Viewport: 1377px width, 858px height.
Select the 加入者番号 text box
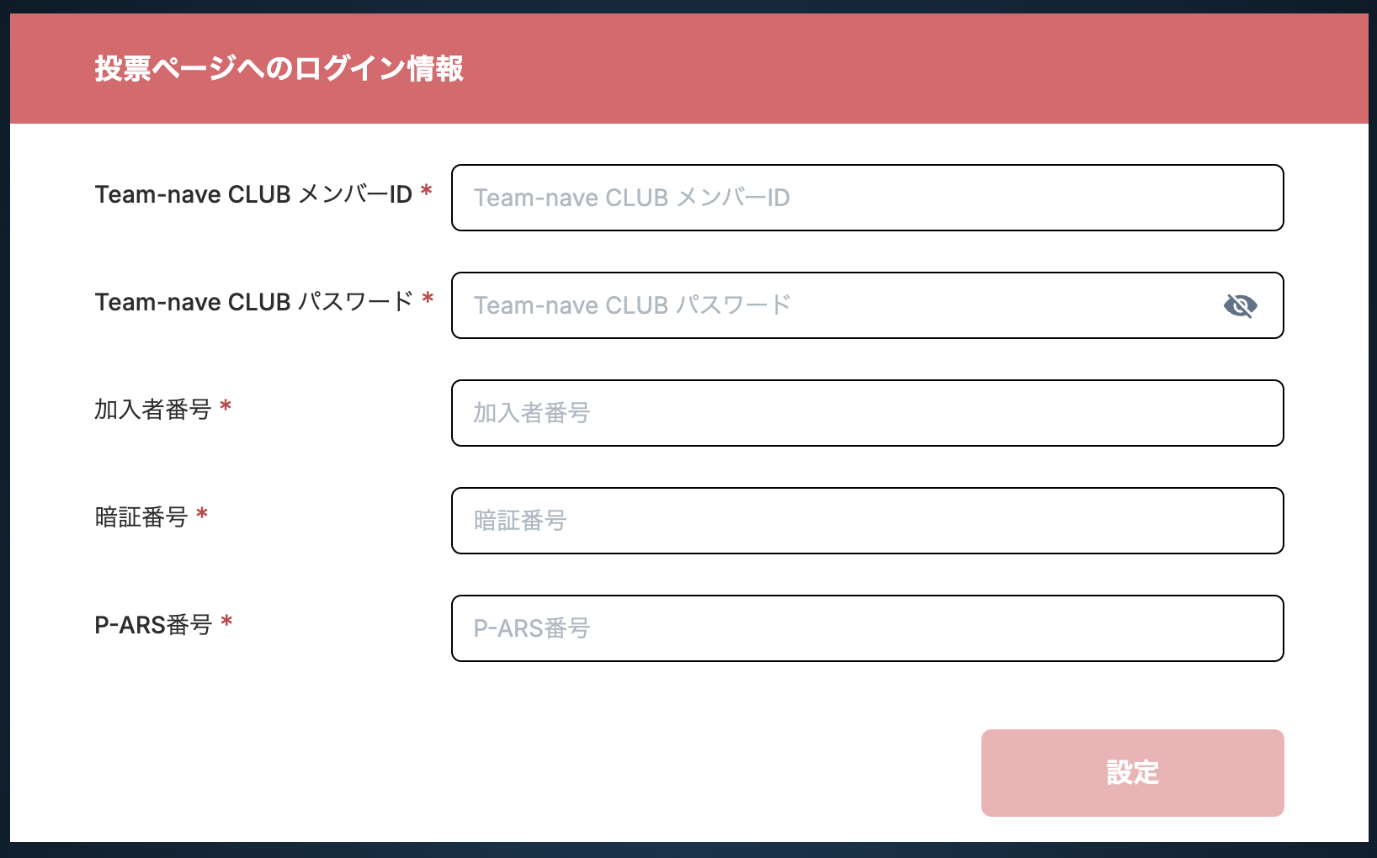867,413
